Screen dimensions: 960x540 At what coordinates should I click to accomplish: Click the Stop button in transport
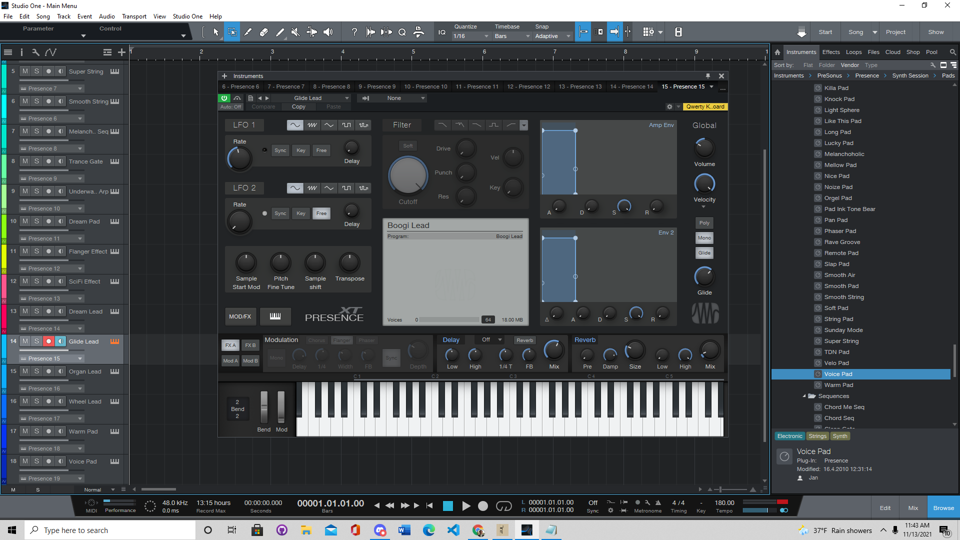tap(448, 506)
